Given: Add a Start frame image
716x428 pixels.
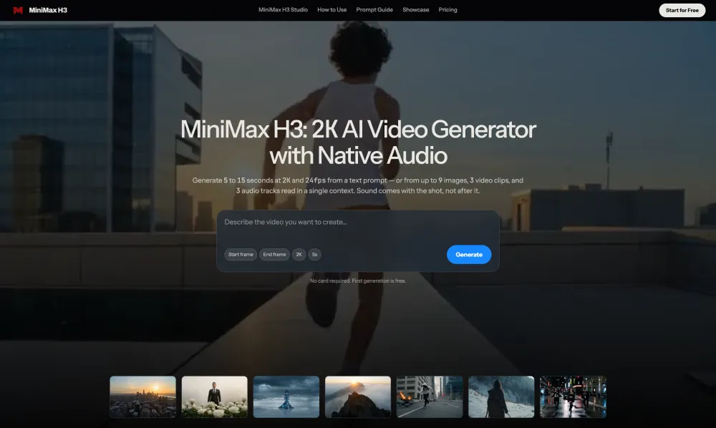Looking at the screenshot, I should tap(241, 255).
